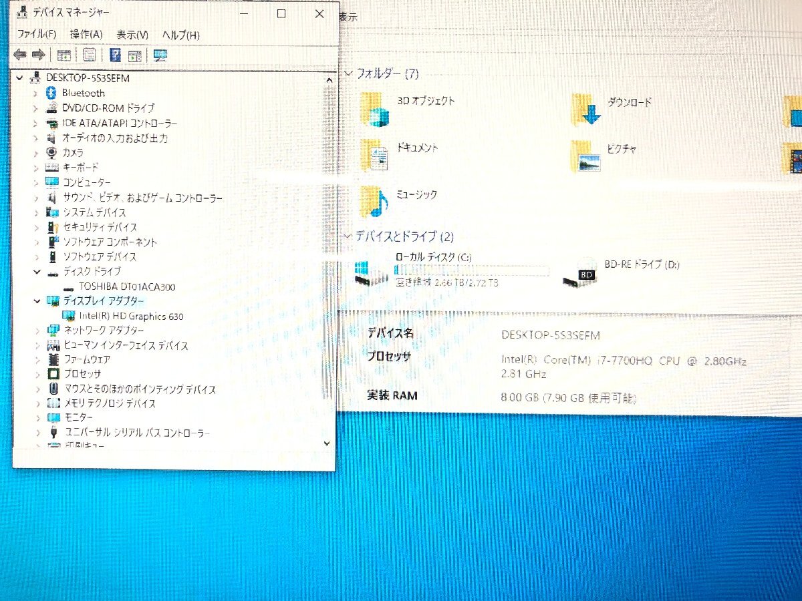Collapse the ディスプレイ アダプター node
The width and height of the screenshot is (802, 601).
[36, 301]
